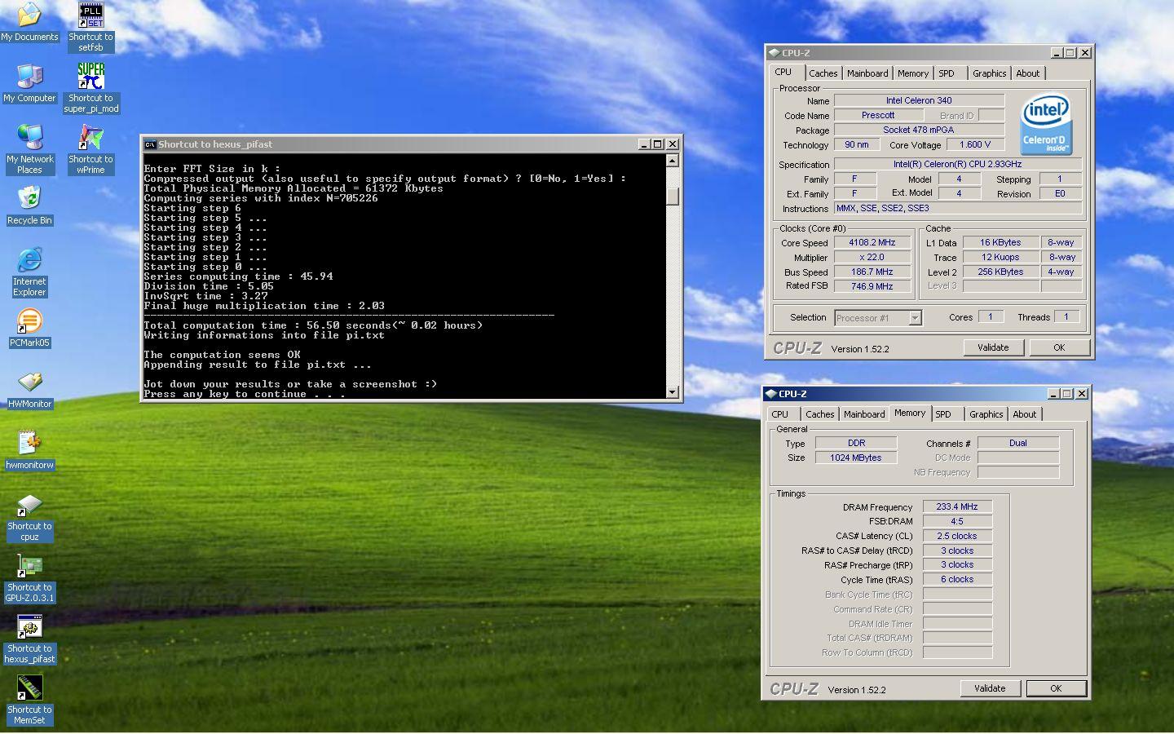
Task: Open About tab in lower CPU-Z window
Action: tap(1025, 414)
